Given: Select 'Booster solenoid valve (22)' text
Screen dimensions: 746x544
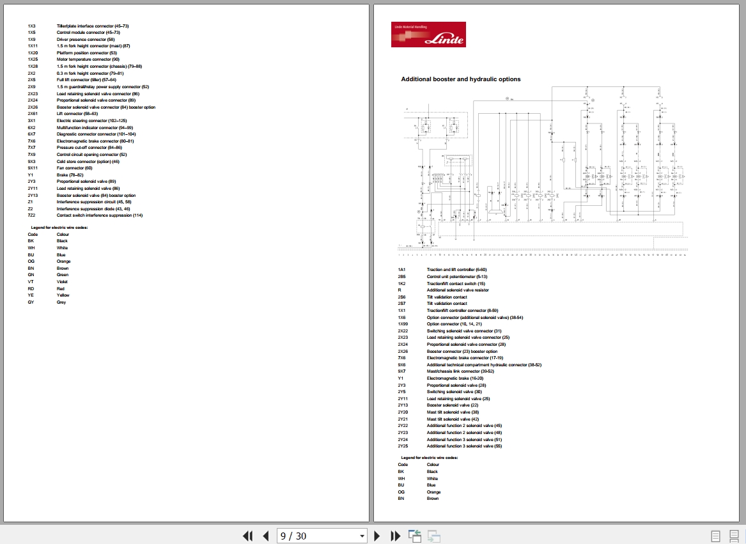Looking at the screenshot, I should [453, 405].
